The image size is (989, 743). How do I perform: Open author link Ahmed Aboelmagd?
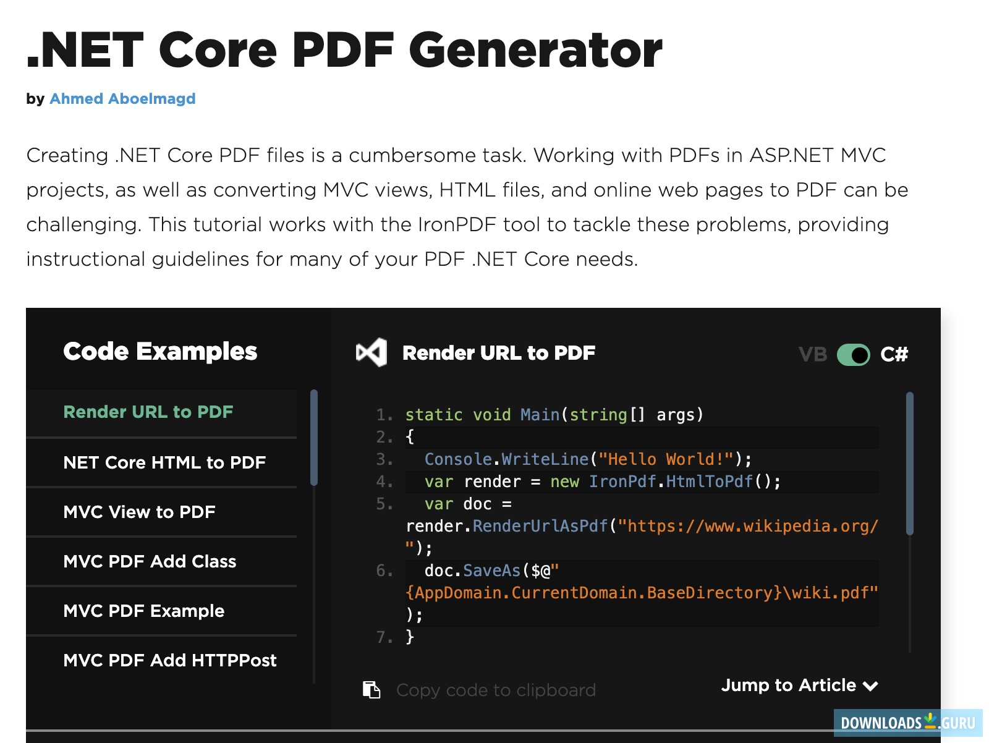click(x=122, y=98)
